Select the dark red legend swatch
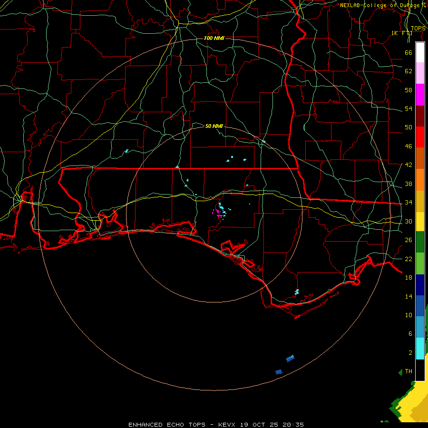Viewport: 428px width, 428px height. point(420,116)
